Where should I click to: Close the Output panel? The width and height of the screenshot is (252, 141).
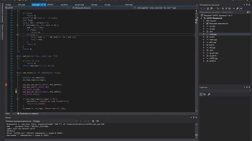[196, 117]
